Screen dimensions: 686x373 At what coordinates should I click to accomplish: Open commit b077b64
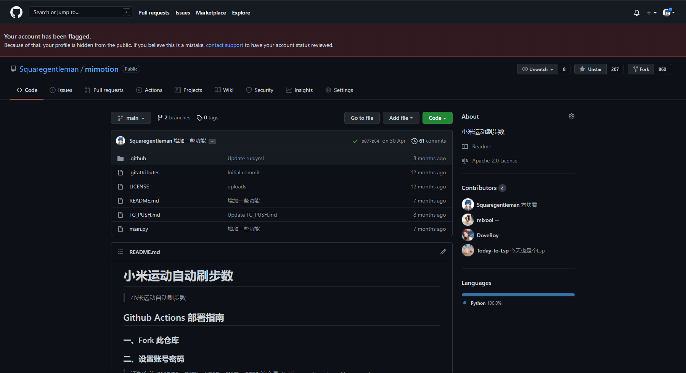click(x=370, y=141)
